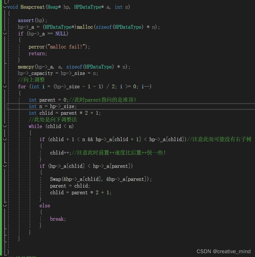Click on 'int n = hp->_size;' line
The image size is (255, 257).
pos(52,106)
